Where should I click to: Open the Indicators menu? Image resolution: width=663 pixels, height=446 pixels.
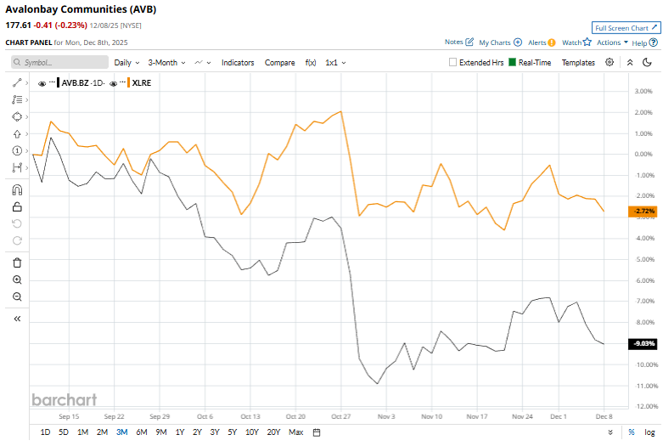pos(238,63)
